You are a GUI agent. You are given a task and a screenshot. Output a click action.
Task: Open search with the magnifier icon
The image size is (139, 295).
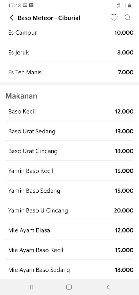pos(127,18)
